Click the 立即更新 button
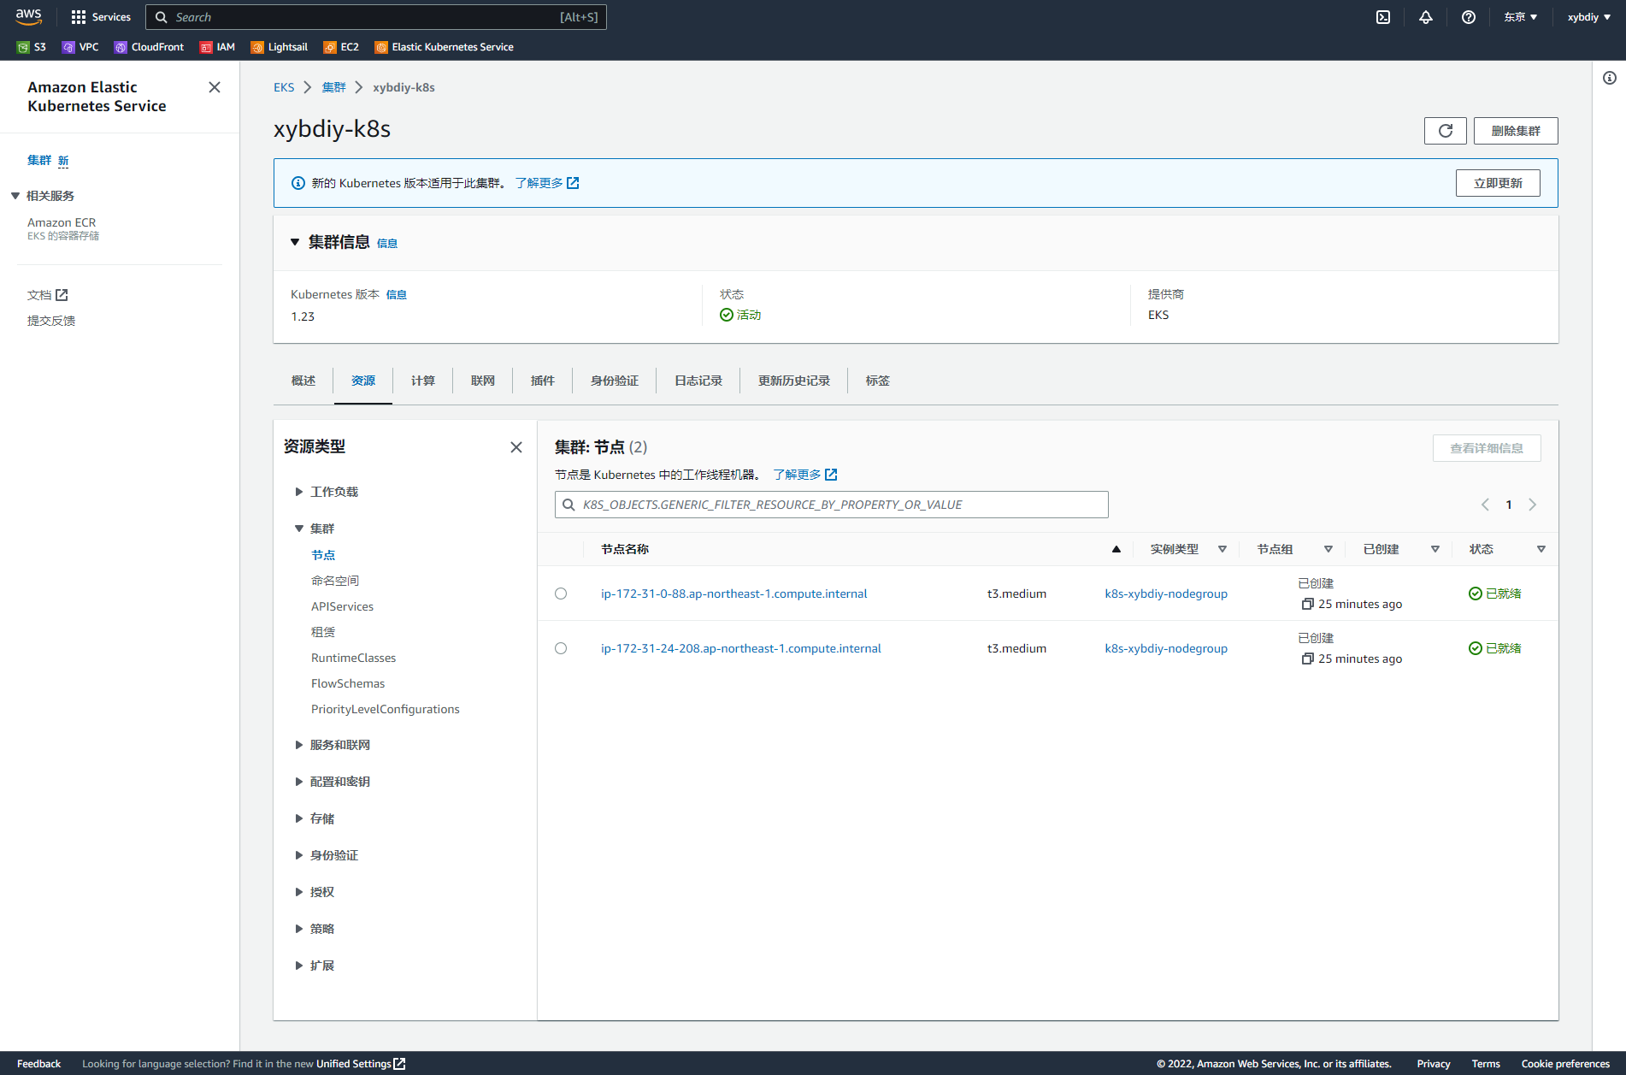The image size is (1626, 1075). pos(1498,183)
